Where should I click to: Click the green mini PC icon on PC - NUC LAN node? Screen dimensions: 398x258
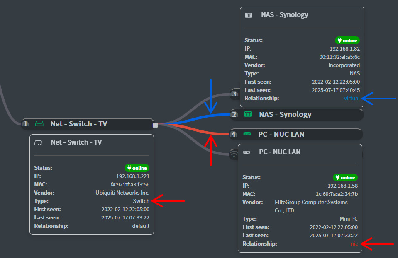(x=247, y=134)
